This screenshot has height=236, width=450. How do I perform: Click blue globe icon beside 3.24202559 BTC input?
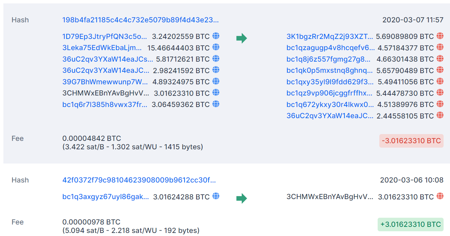pyautogui.click(x=216, y=36)
